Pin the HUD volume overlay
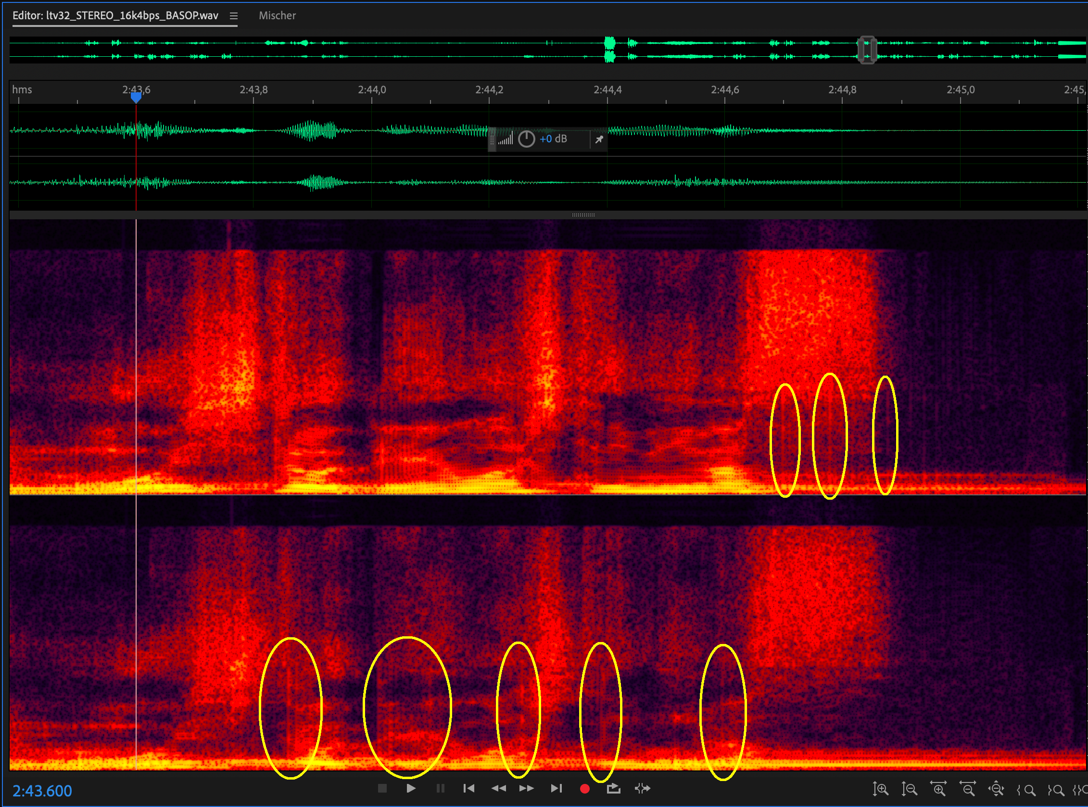 pos(599,140)
